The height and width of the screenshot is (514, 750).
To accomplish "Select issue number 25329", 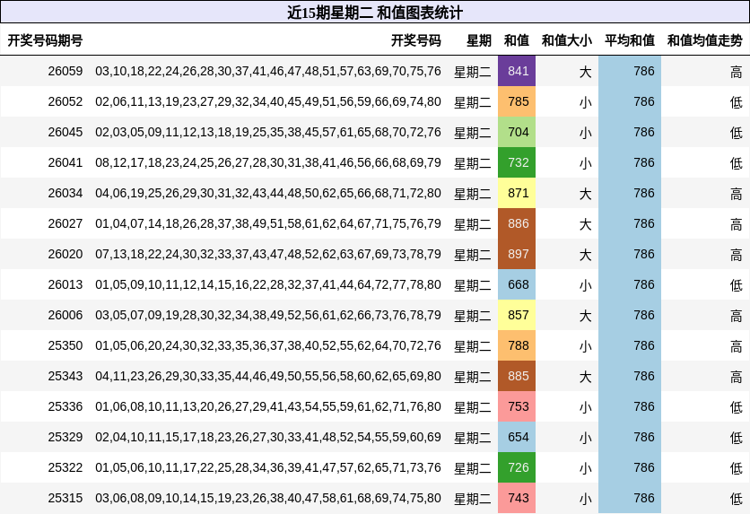I will [x=65, y=438].
